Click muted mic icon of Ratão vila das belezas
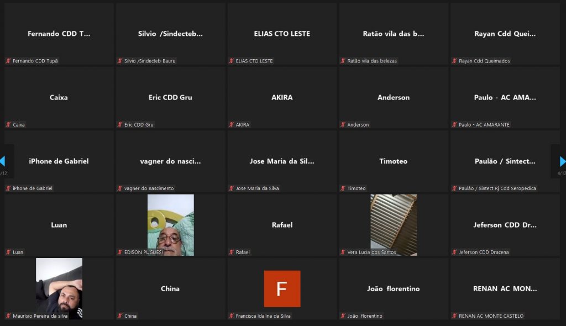 pos(343,61)
